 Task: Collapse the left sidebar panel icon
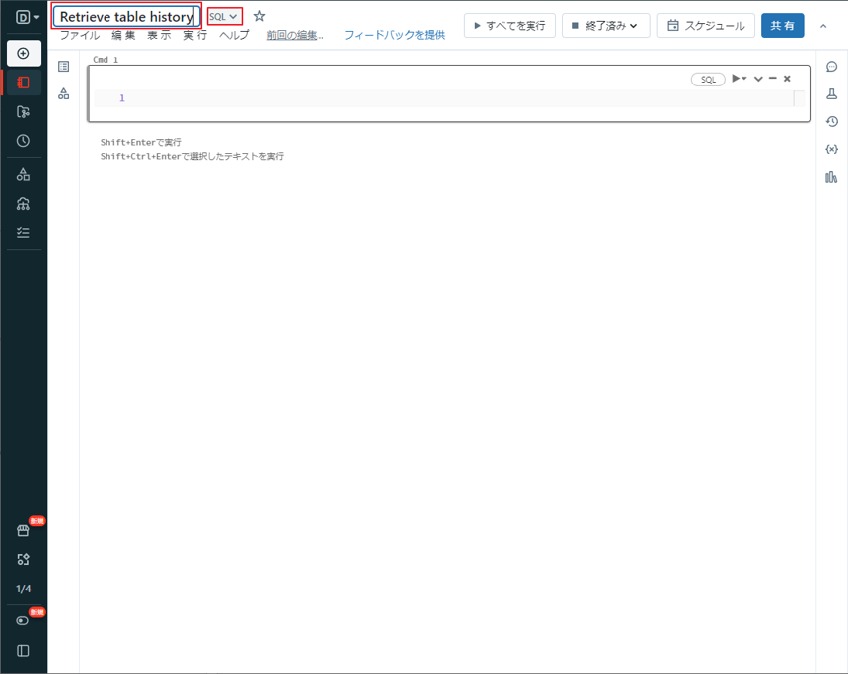[x=23, y=651]
